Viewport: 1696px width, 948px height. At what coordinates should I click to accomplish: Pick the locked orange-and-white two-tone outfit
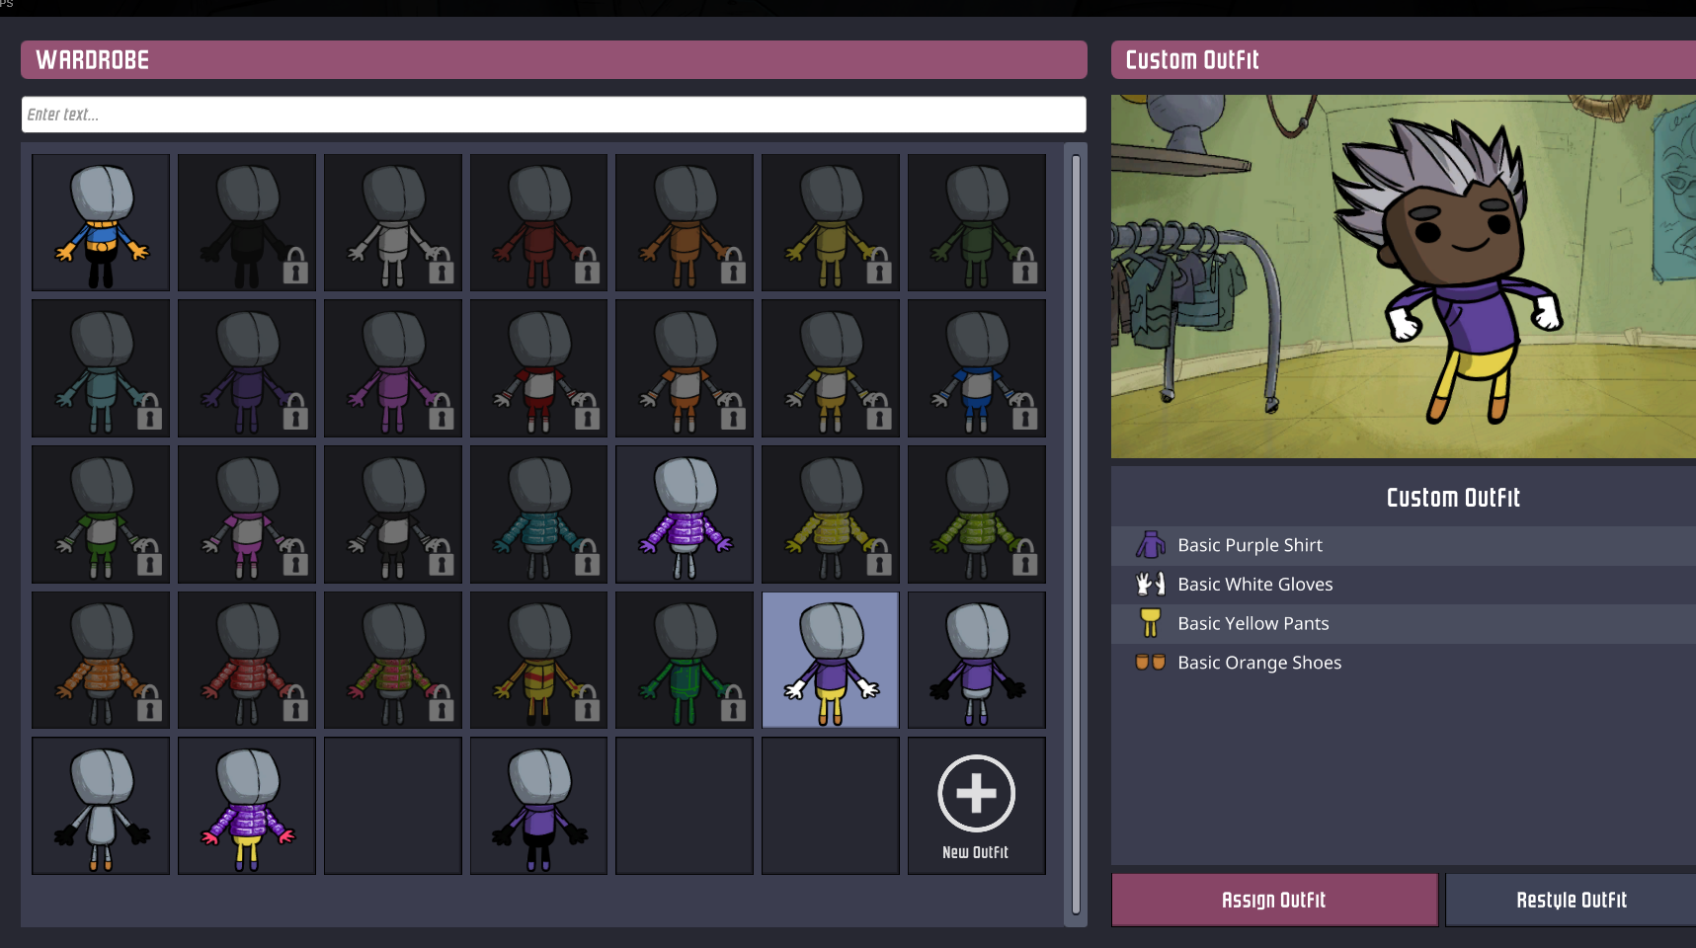coord(685,368)
